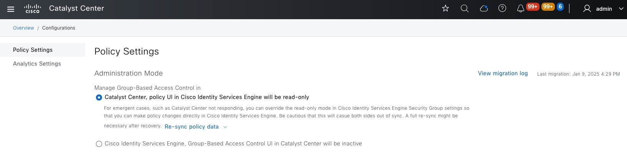The width and height of the screenshot is (627, 165).
Task: Expand the admin account dropdown arrow
Action: coord(621,9)
